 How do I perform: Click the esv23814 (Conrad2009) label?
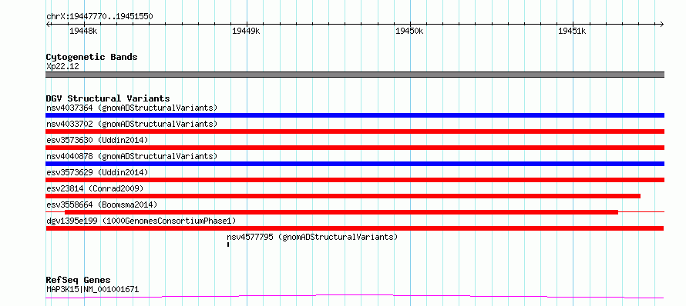coord(95,188)
